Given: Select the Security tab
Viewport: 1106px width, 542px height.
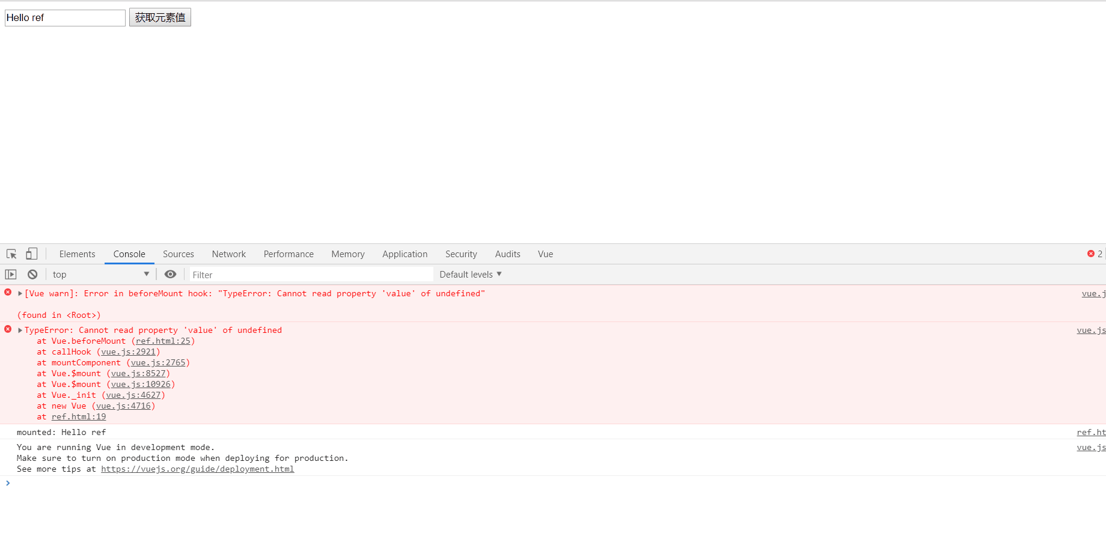Looking at the screenshot, I should [x=461, y=254].
